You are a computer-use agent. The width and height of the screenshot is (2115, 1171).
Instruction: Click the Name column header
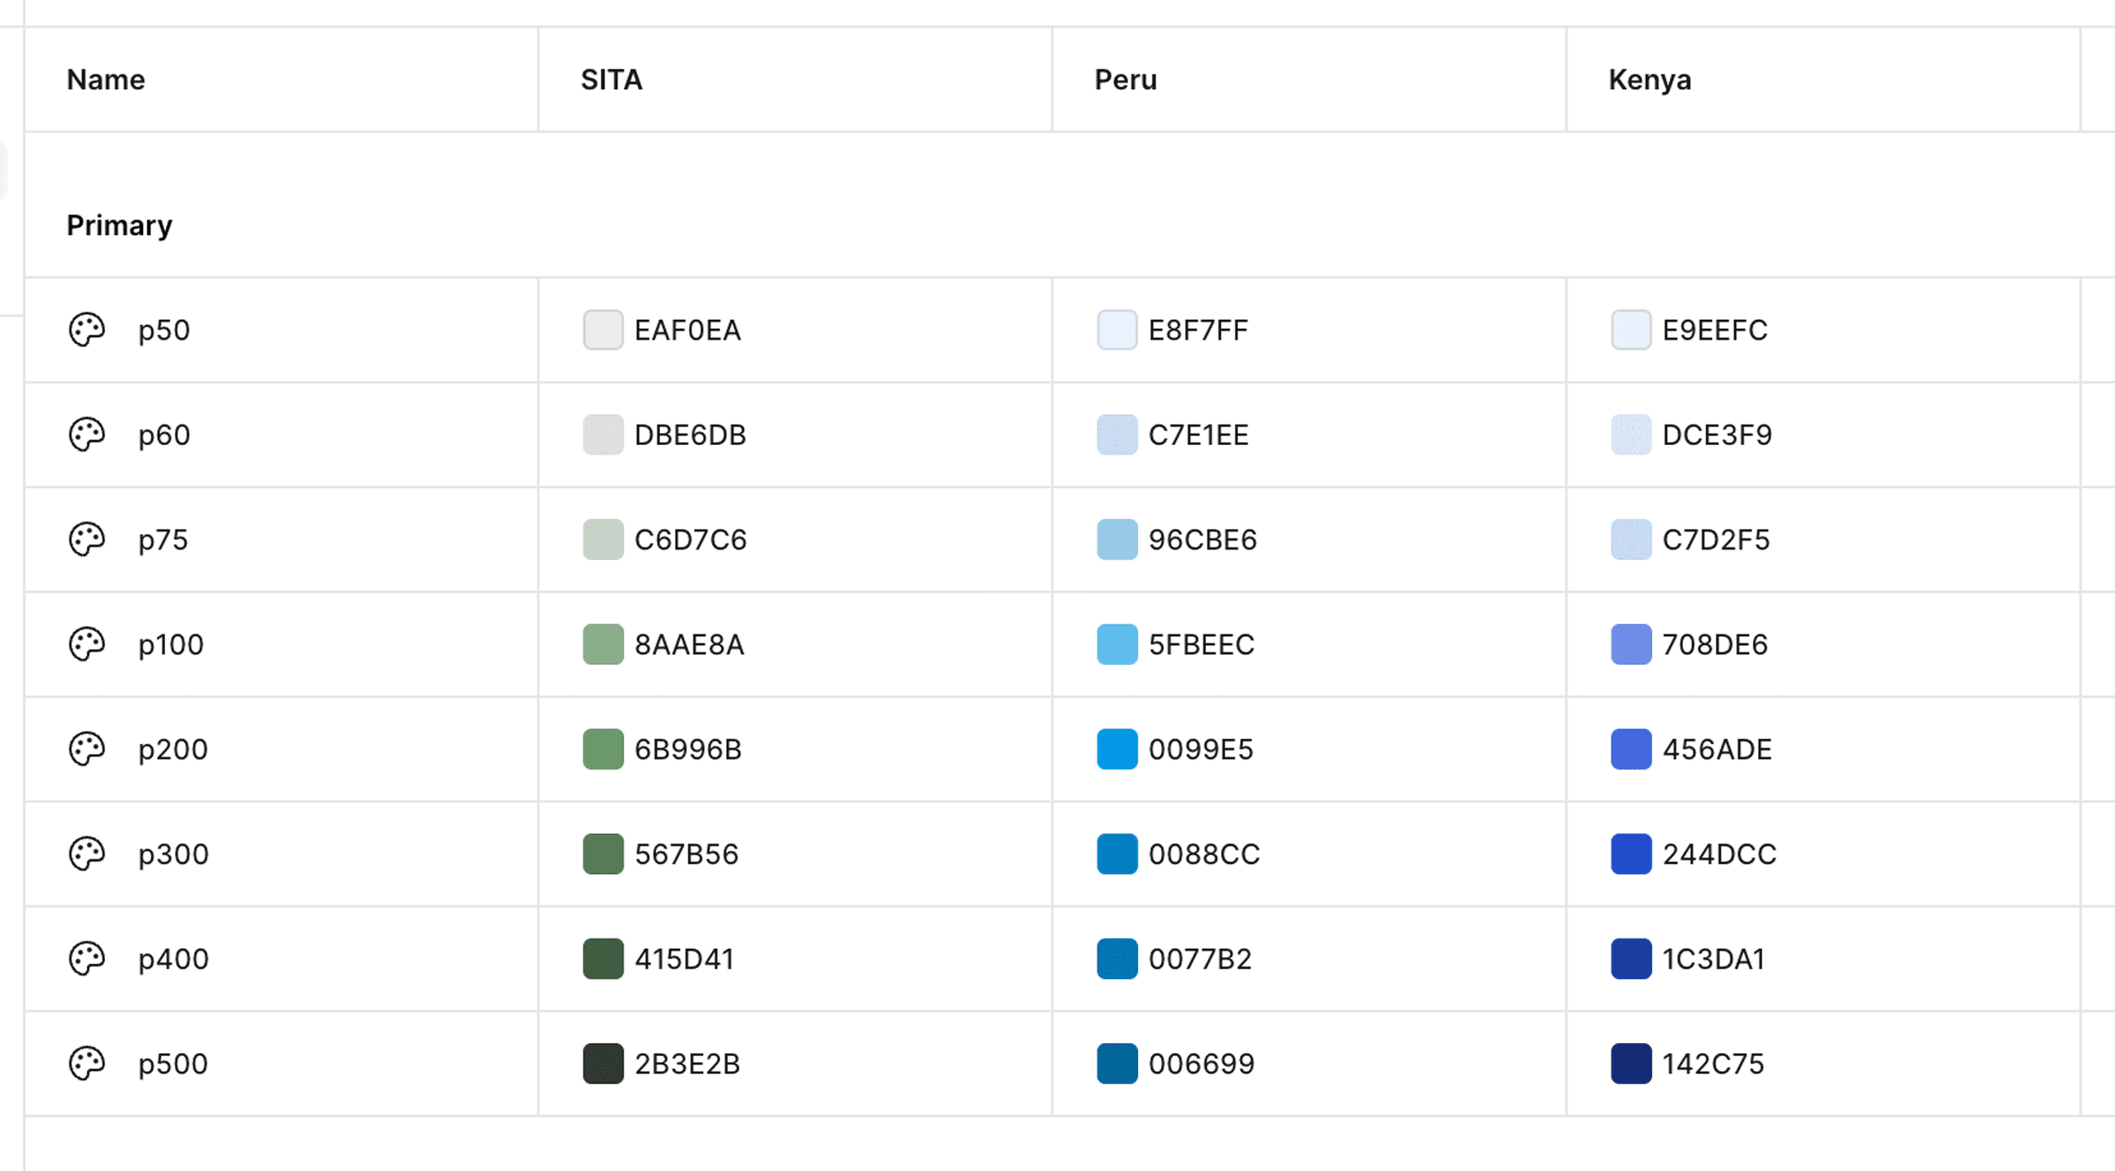point(106,80)
